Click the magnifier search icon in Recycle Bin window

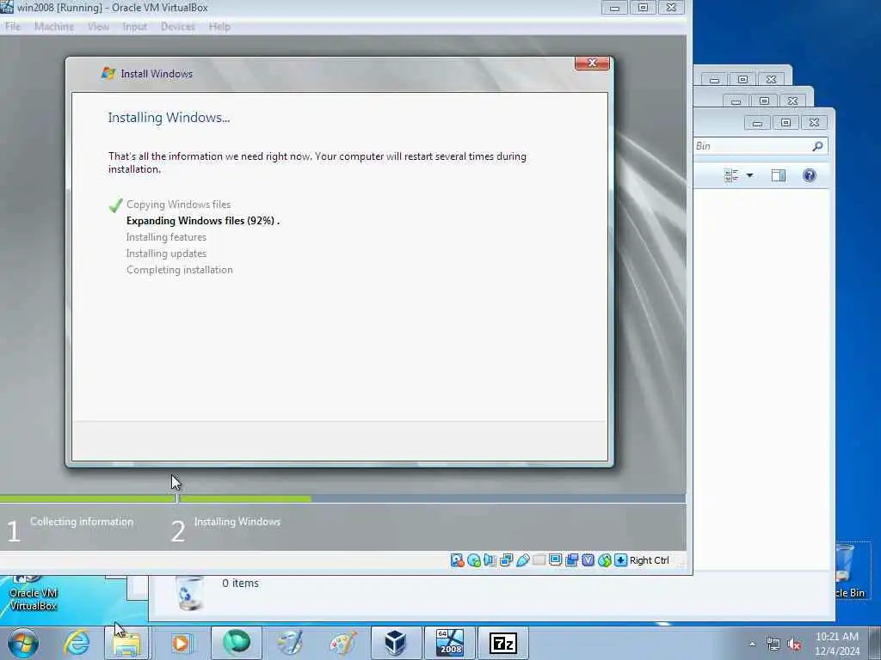tap(817, 146)
